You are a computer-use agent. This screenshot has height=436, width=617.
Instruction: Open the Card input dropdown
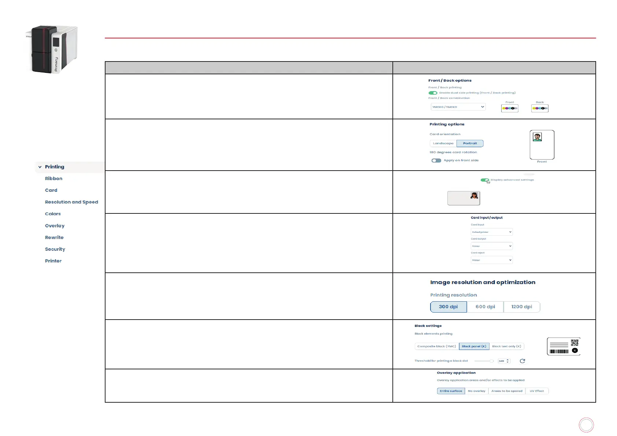492,232
